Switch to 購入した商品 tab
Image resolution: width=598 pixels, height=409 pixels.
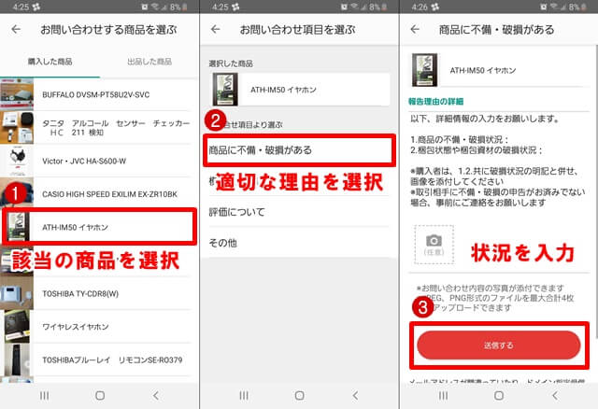50,62
